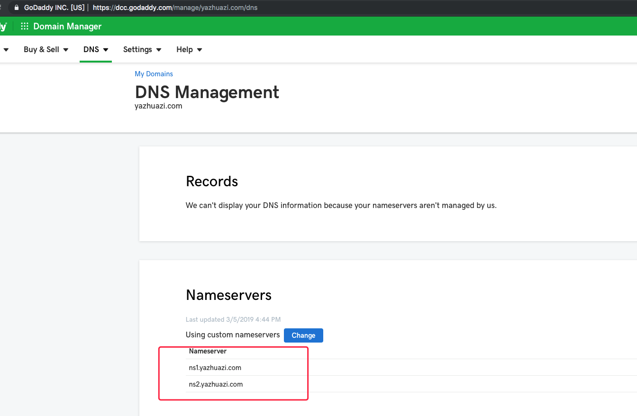Viewport: 637px width, 416px height.
Task: Open the Buy & Sell menu
Action: (41, 50)
